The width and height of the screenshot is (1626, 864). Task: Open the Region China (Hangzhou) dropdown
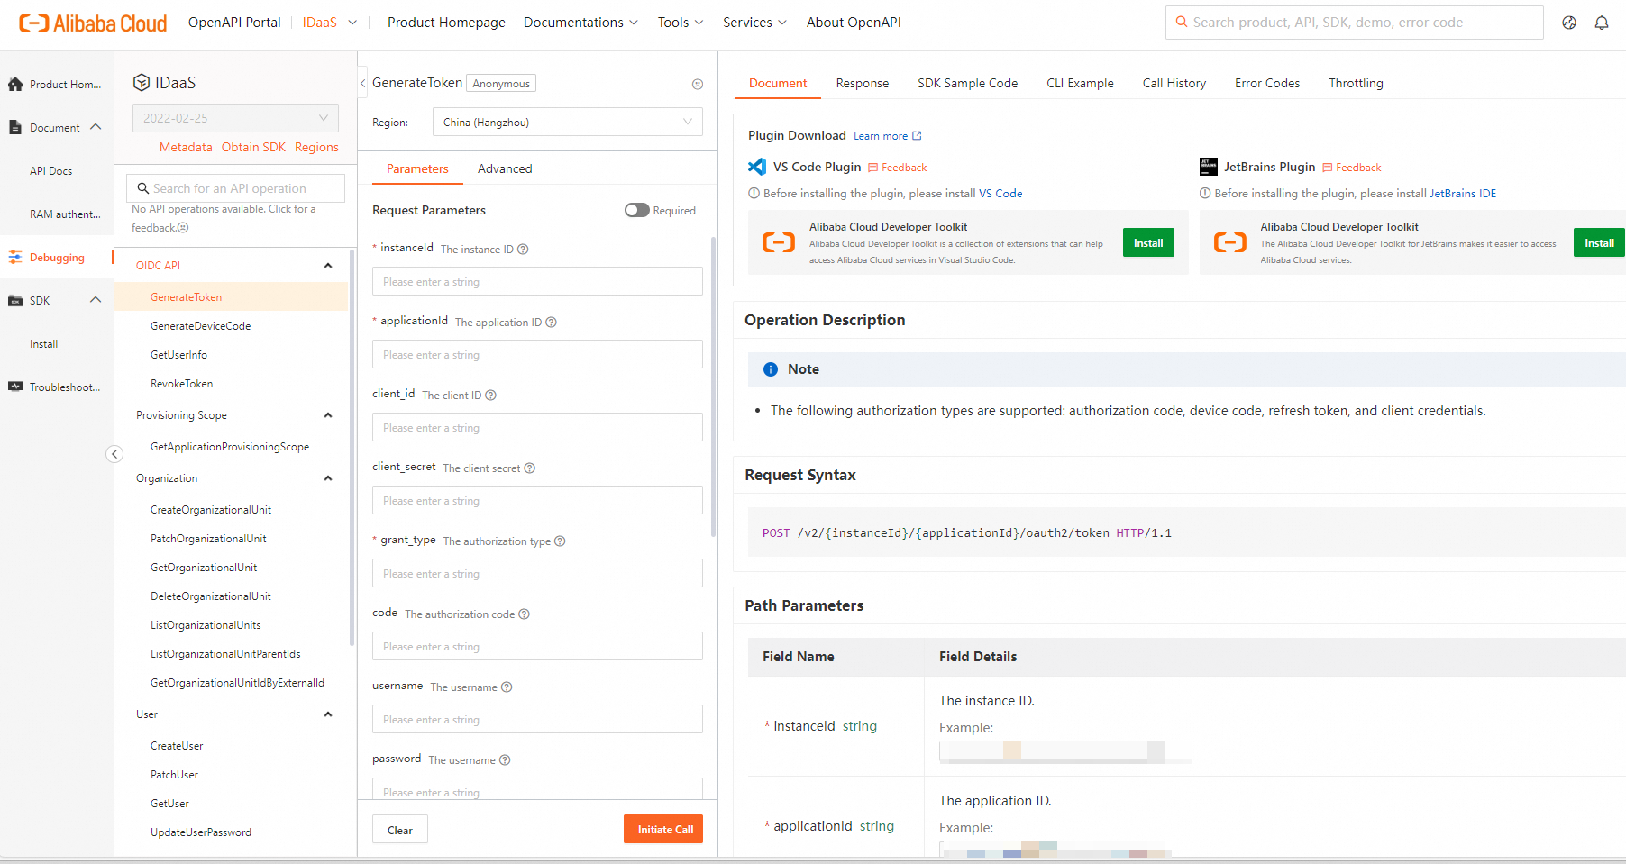pyautogui.click(x=568, y=123)
